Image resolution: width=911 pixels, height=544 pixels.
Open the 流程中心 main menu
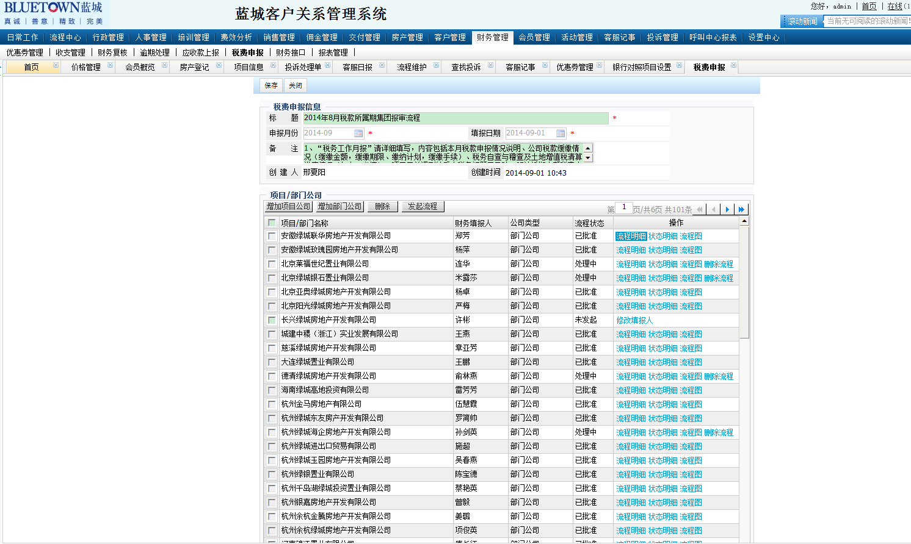(x=65, y=37)
